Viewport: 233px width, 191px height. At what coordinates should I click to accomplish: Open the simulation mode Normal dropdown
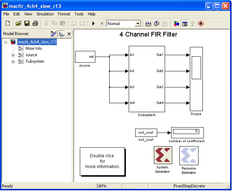(x=137, y=24)
